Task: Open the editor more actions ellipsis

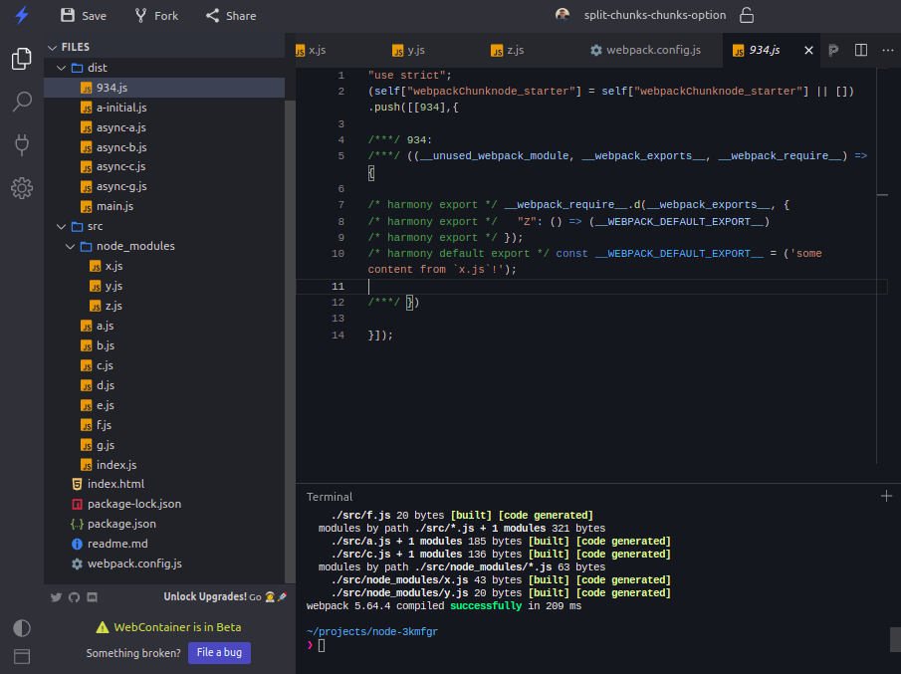Action: pyautogui.click(x=887, y=50)
